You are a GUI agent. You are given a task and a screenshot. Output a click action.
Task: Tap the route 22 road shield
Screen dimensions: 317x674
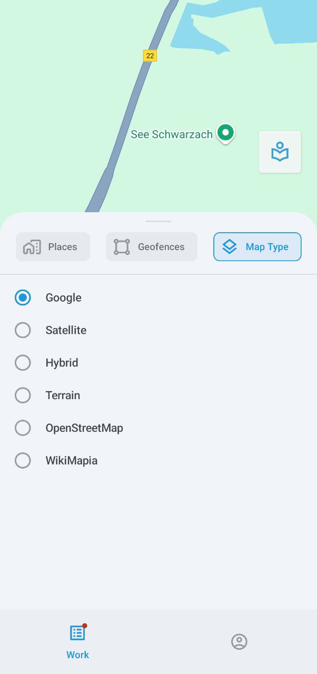150,55
